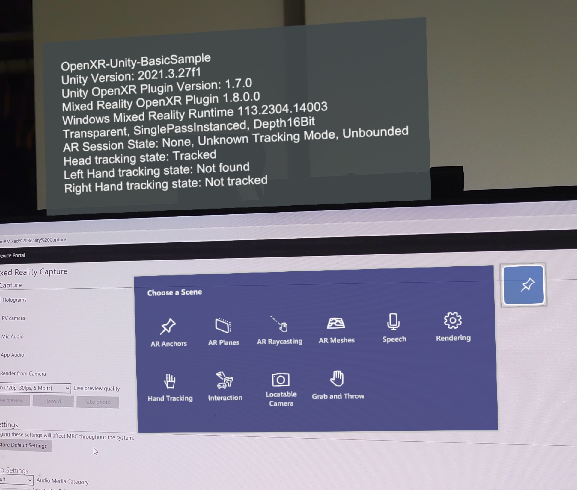Image resolution: width=577 pixels, height=490 pixels.
Task: Click 'Transparent, SinglePassInstanced, Depth16Bit' line
Action: click(189, 128)
